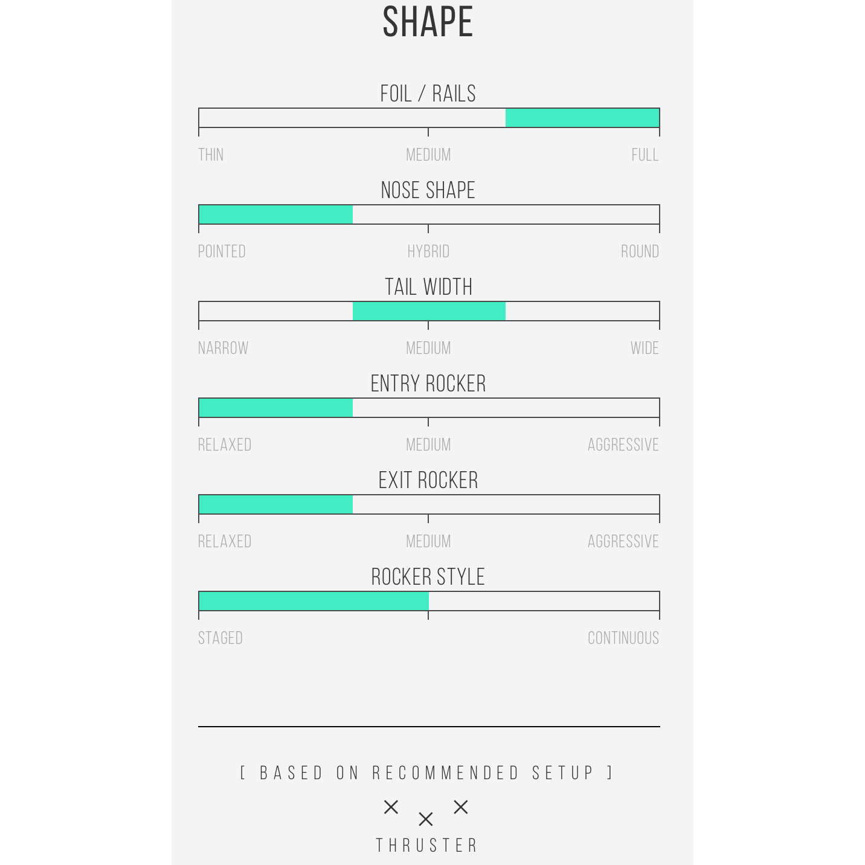The image size is (865, 865).
Task: Click the teal Nose Shape bar segment
Action: coord(275,214)
